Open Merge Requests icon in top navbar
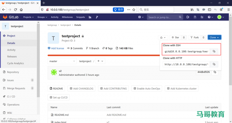 195,17
